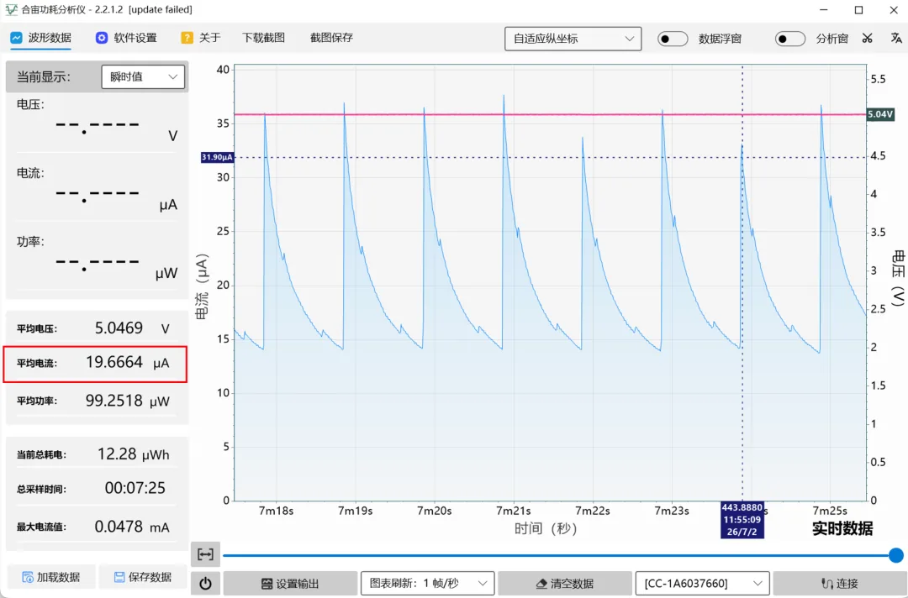908x598 pixels.
Task: Open the 自适应纵坐标 axis mode dropdown
Action: tap(573, 39)
